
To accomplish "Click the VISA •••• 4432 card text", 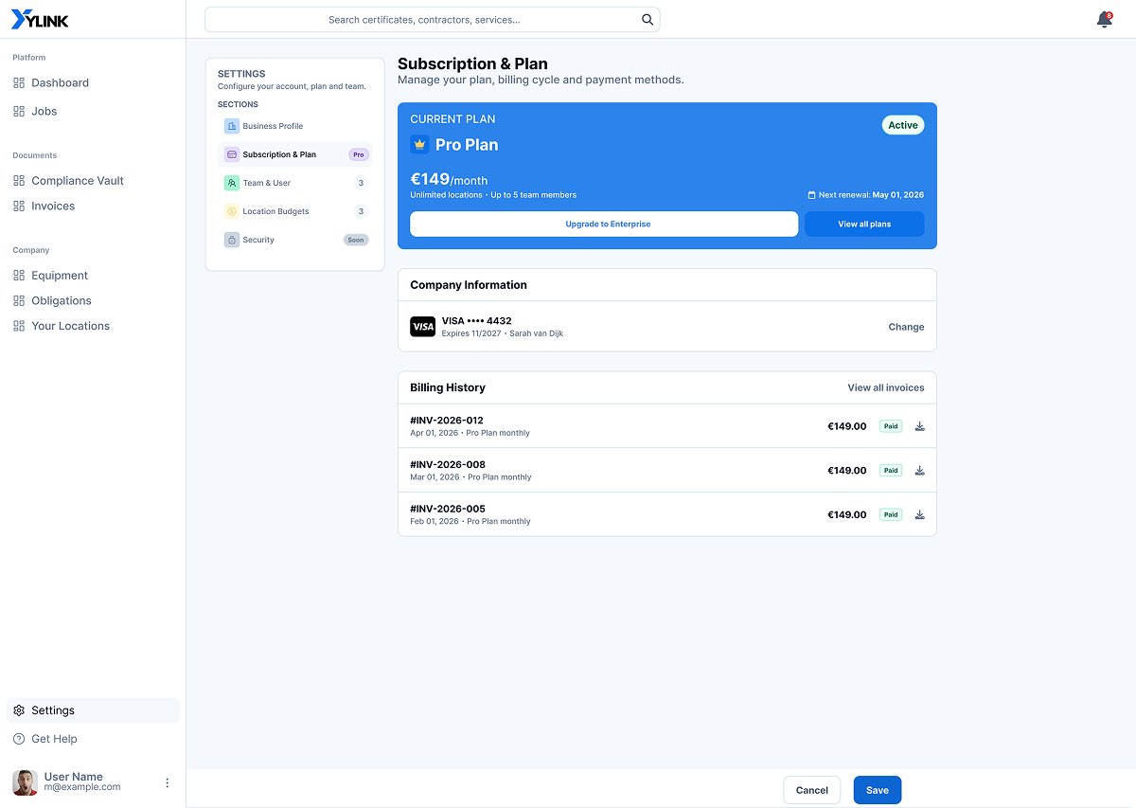I will (477, 321).
